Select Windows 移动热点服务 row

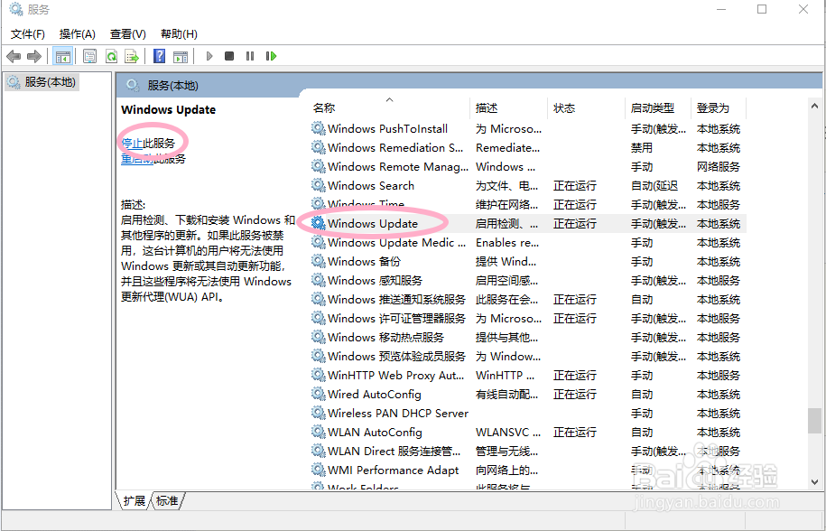(527, 337)
